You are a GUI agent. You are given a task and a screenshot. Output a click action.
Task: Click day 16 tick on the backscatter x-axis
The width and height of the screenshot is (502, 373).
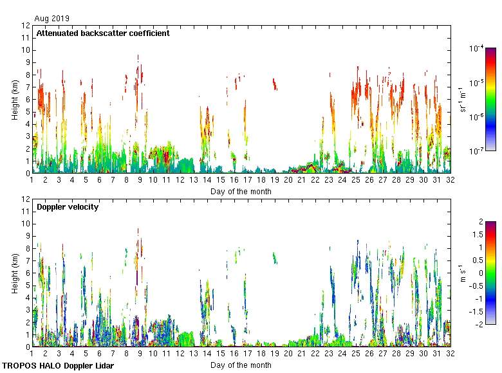click(x=234, y=181)
